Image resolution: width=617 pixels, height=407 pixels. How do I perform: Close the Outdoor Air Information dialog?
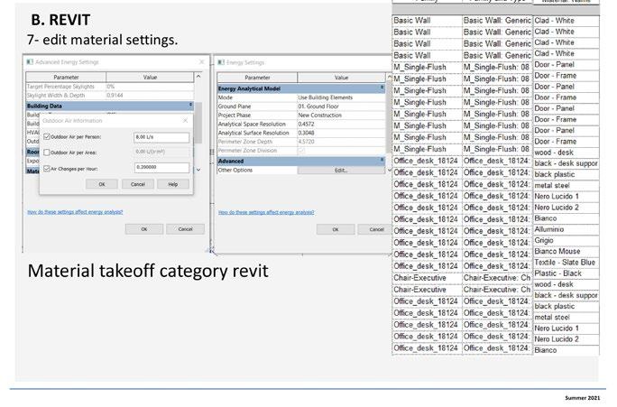(x=185, y=120)
